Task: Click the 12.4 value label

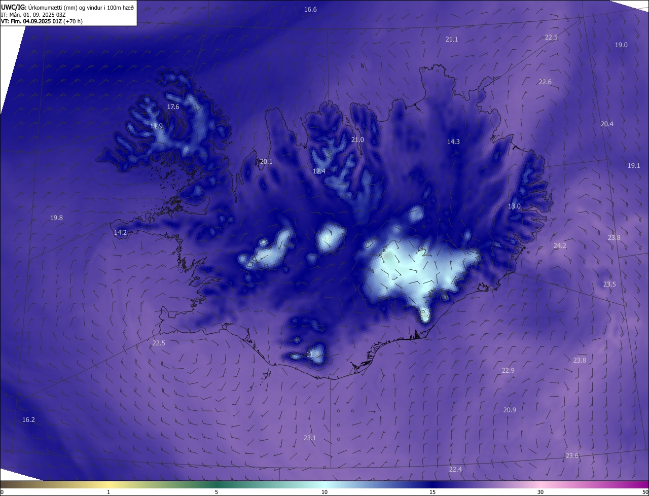Action: coord(319,171)
